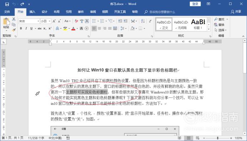Enable center alignment
This screenshot has width=247, height=141.
[x=99, y=28]
